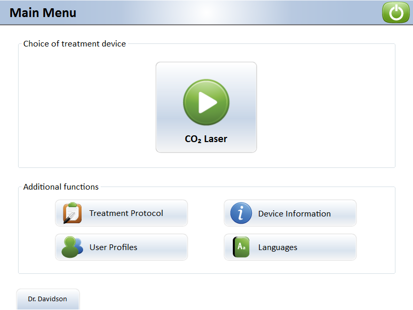Image resolution: width=413 pixels, height=310 pixels.
Task: Click the Dr. Davidson user tab
Action: (47, 299)
